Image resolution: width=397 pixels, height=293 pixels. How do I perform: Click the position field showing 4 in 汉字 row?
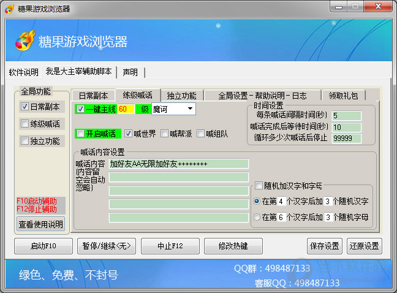281,202
